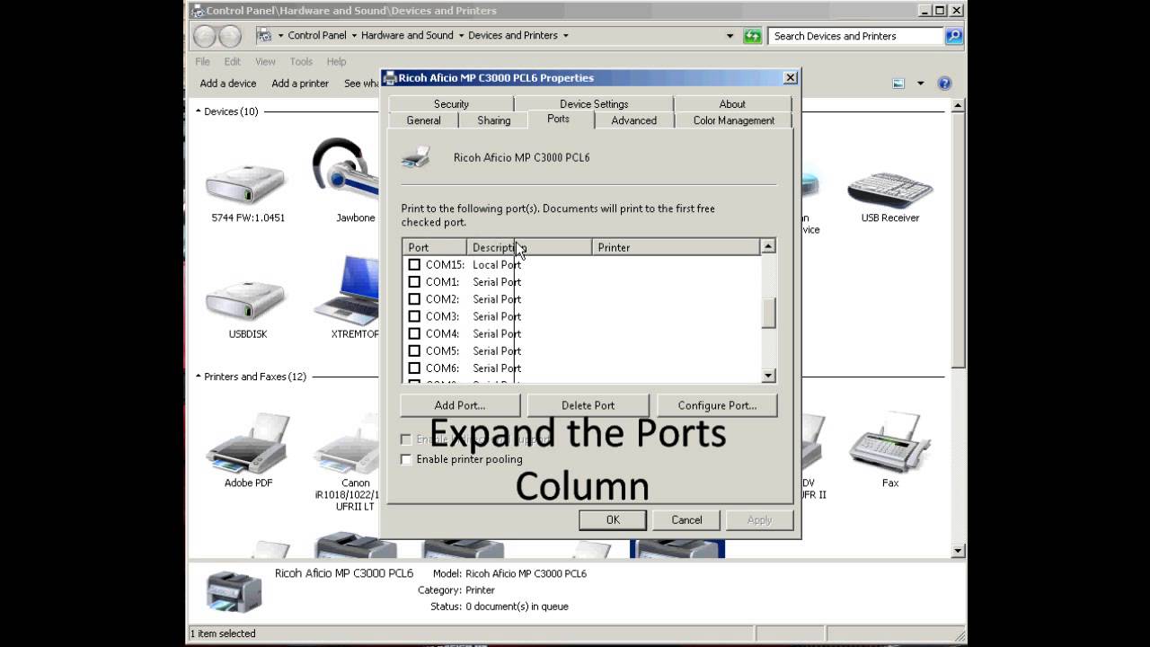
Task: Click the Delete Port button
Action: [x=588, y=405]
